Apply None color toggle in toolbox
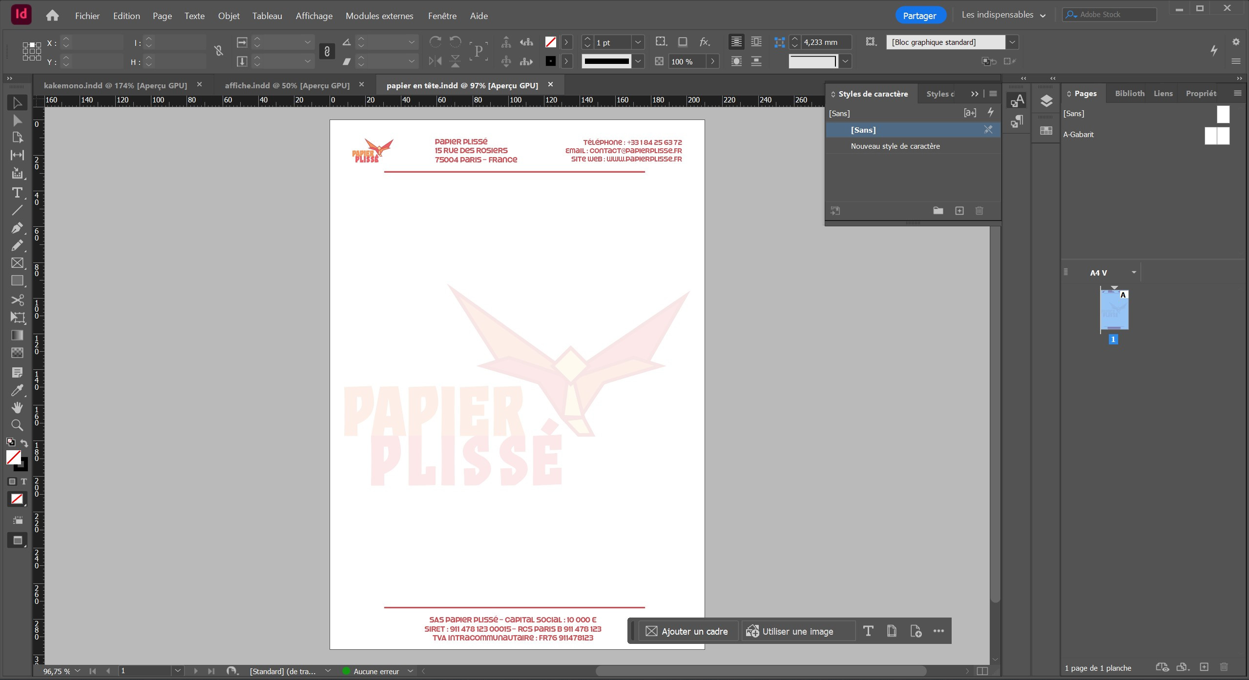Viewport: 1249px width, 680px height. [17, 499]
